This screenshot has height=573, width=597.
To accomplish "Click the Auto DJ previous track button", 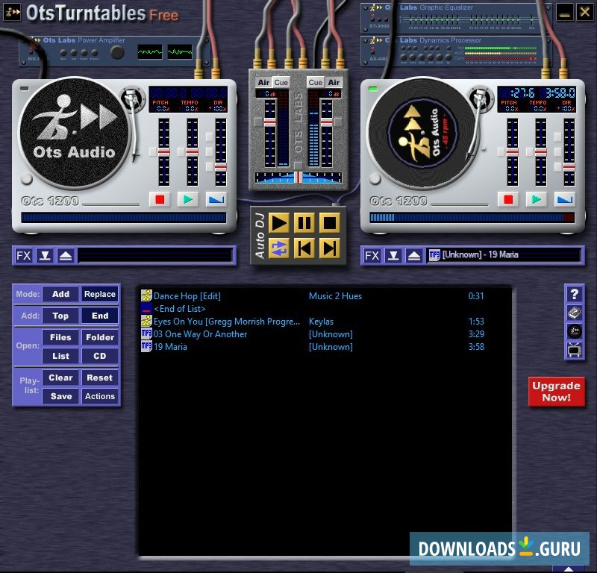I will (x=304, y=248).
